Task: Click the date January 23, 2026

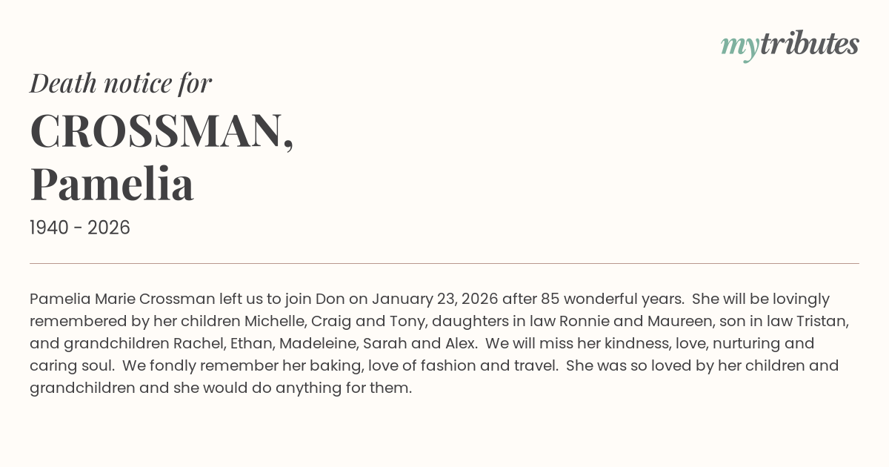Action: coord(434,299)
